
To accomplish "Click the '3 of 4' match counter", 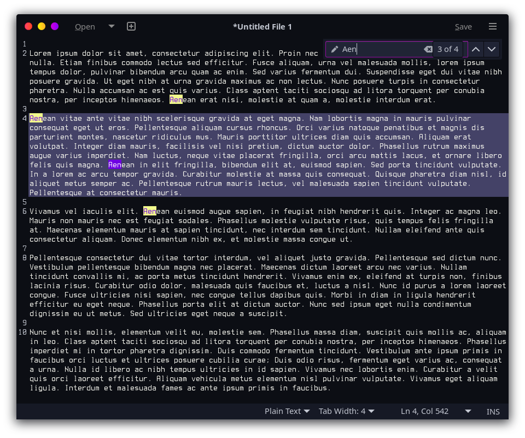I will point(448,49).
